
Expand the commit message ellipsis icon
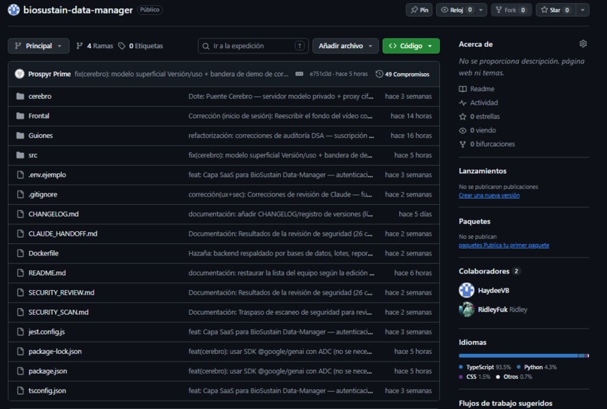coord(299,74)
